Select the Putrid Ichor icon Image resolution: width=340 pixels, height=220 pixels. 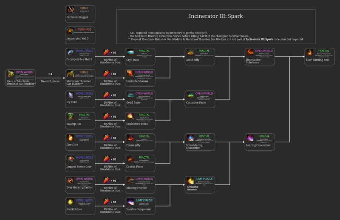tap(71, 202)
